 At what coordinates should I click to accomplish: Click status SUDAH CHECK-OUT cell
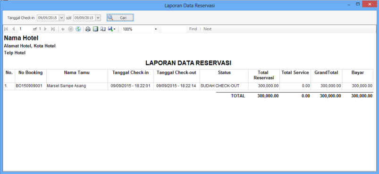(x=224, y=86)
